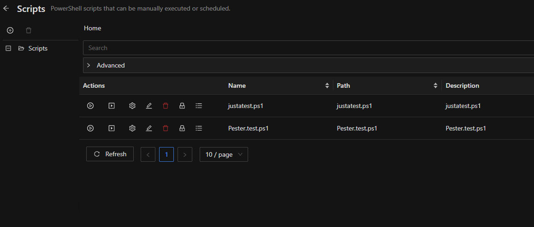Click the Refresh button
Image resolution: width=534 pixels, height=227 pixels.
tap(110, 154)
